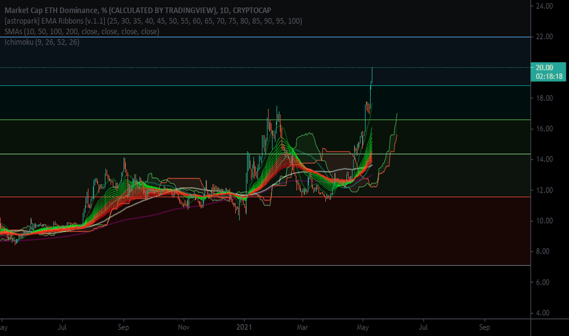Click the current price label 20.00

point(545,68)
